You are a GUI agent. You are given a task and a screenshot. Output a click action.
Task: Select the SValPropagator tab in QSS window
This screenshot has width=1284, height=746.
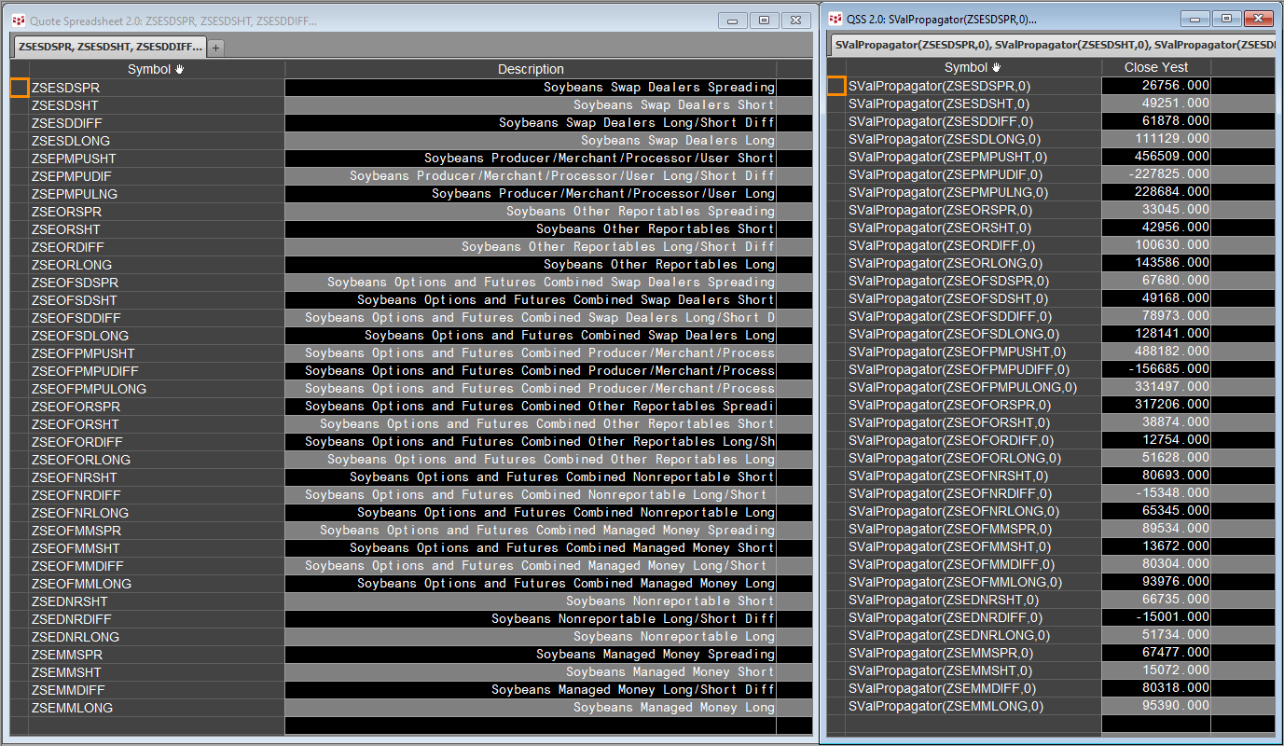coord(1052,44)
